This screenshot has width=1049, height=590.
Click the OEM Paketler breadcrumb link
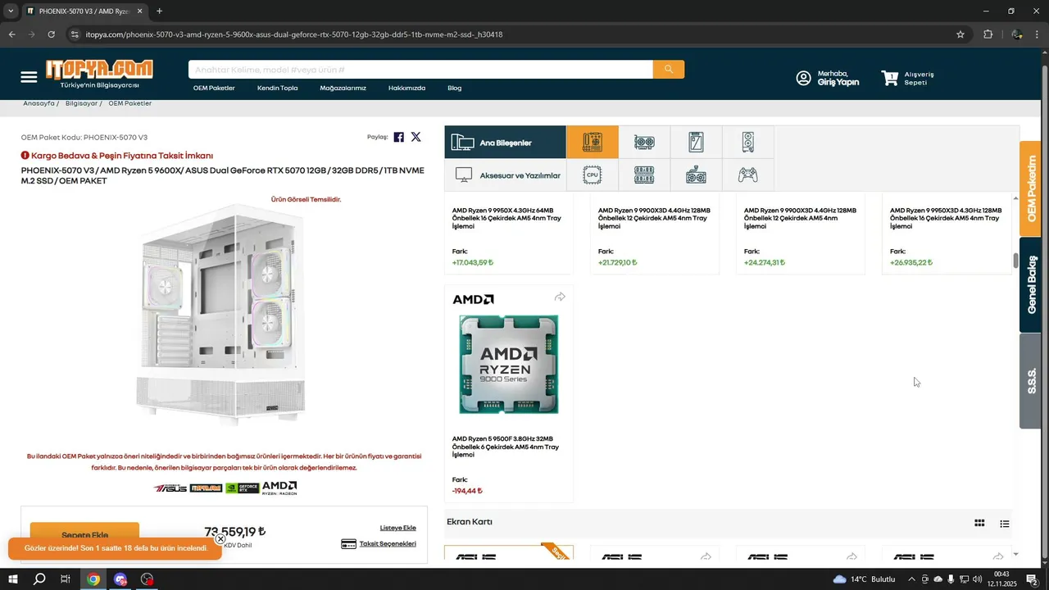129,103
